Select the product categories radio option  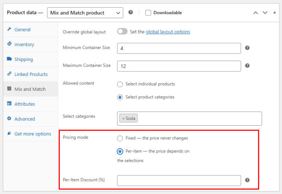tap(120, 97)
